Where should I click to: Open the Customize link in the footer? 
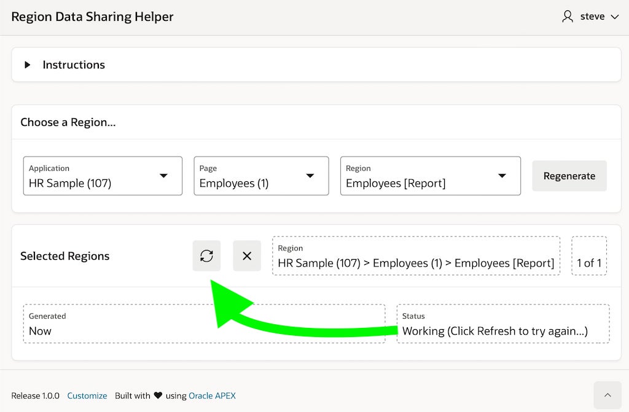(x=87, y=396)
